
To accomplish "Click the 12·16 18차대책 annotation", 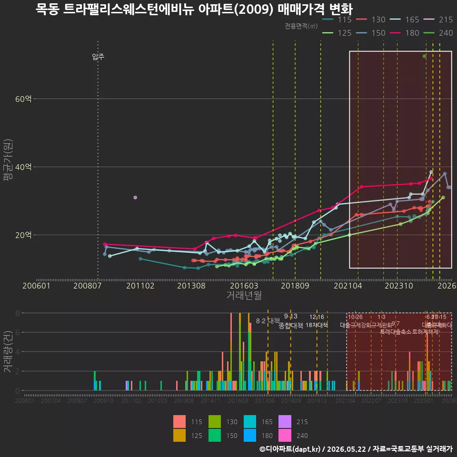I will pos(317,321).
